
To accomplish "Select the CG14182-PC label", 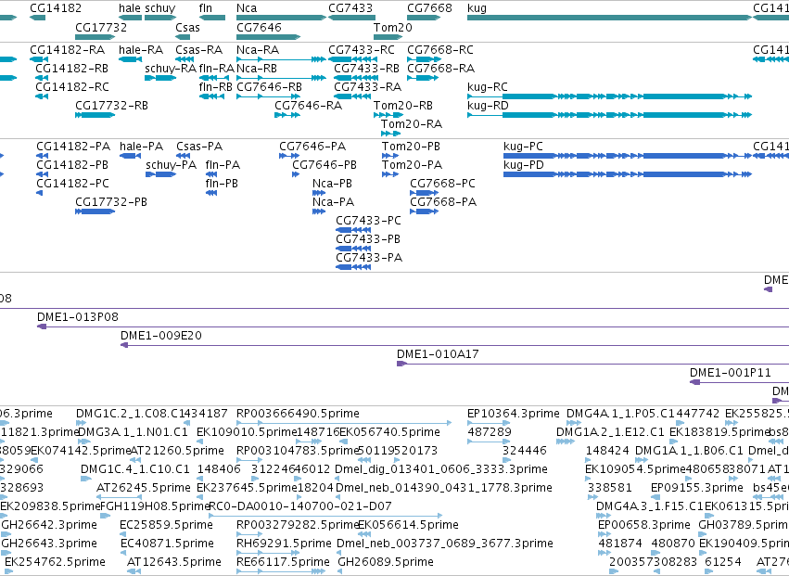I will tap(73, 184).
